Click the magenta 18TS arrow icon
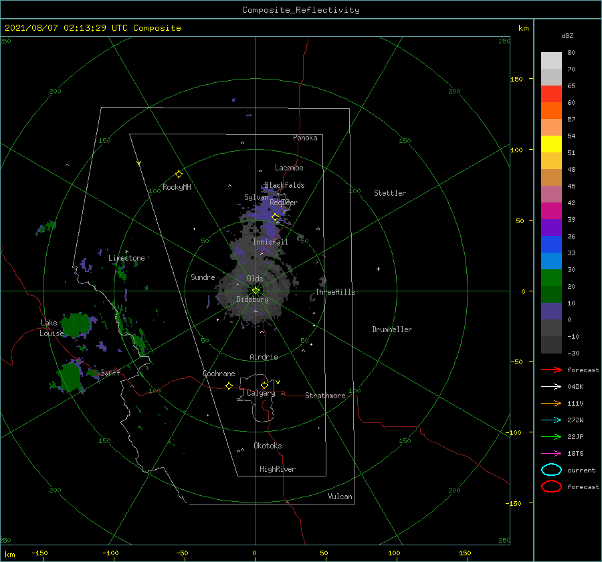 (551, 454)
